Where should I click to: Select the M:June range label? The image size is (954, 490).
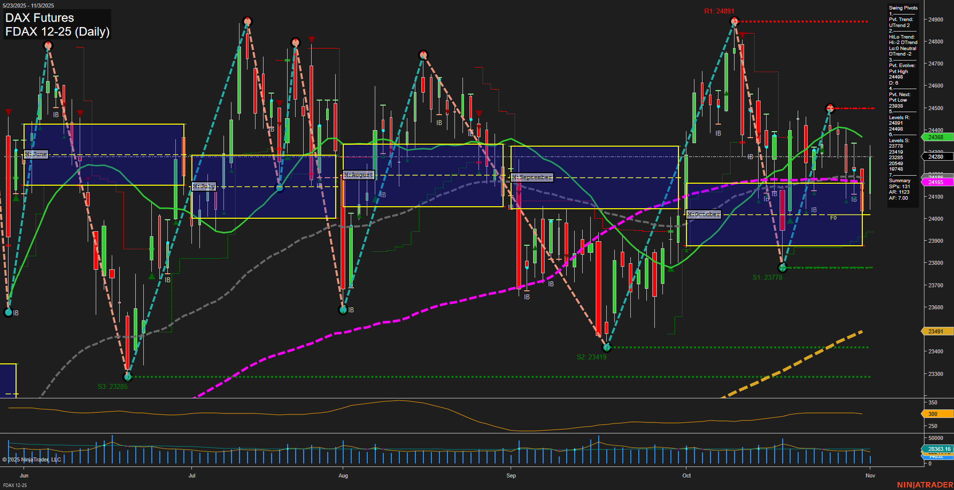tap(36, 154)
